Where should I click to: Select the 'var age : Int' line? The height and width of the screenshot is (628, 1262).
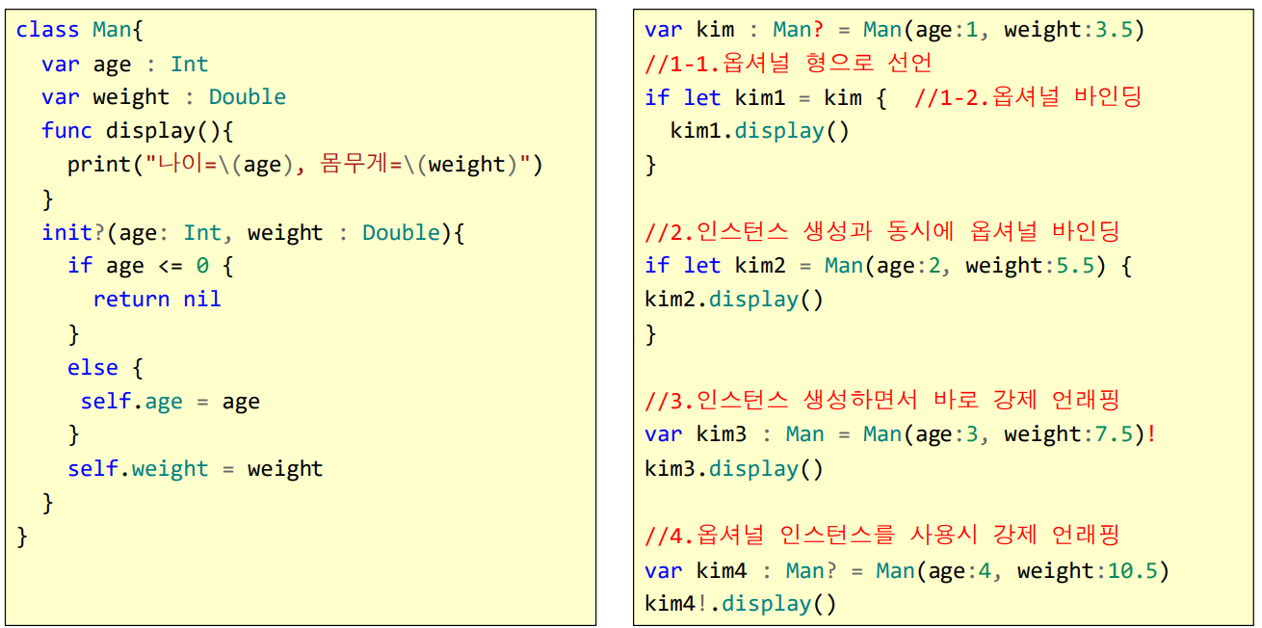pos(124,65)
